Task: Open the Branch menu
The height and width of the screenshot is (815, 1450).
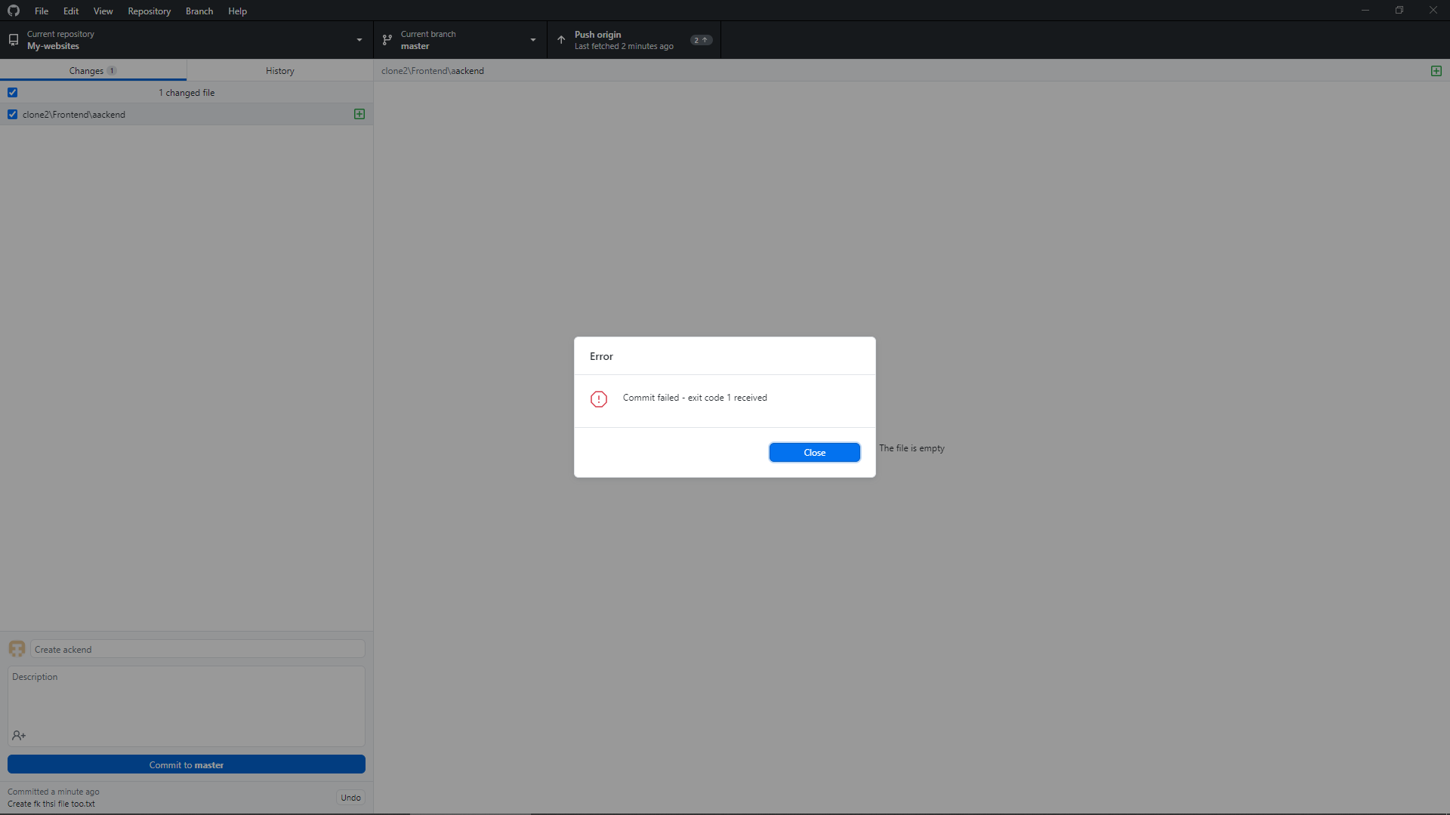Action: click(x=199, y=11)
